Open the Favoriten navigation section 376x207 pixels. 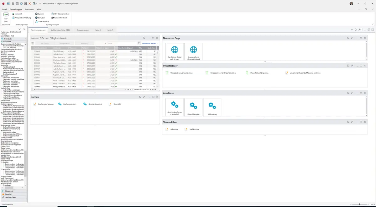click(13, 194)
